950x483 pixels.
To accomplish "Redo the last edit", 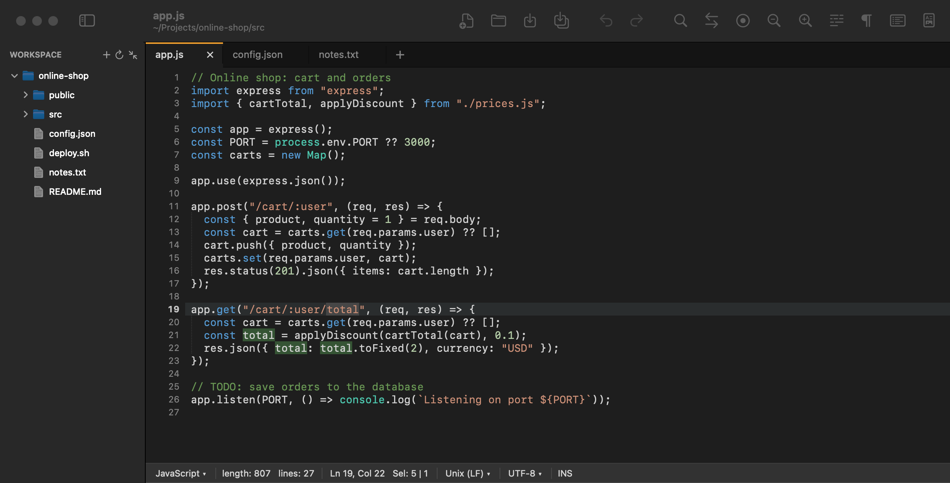I will pos(636,21).
